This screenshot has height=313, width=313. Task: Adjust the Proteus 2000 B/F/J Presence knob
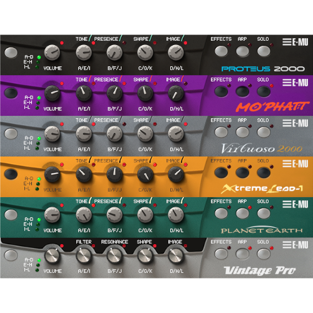pyautogui.click(x=115, y=53)
